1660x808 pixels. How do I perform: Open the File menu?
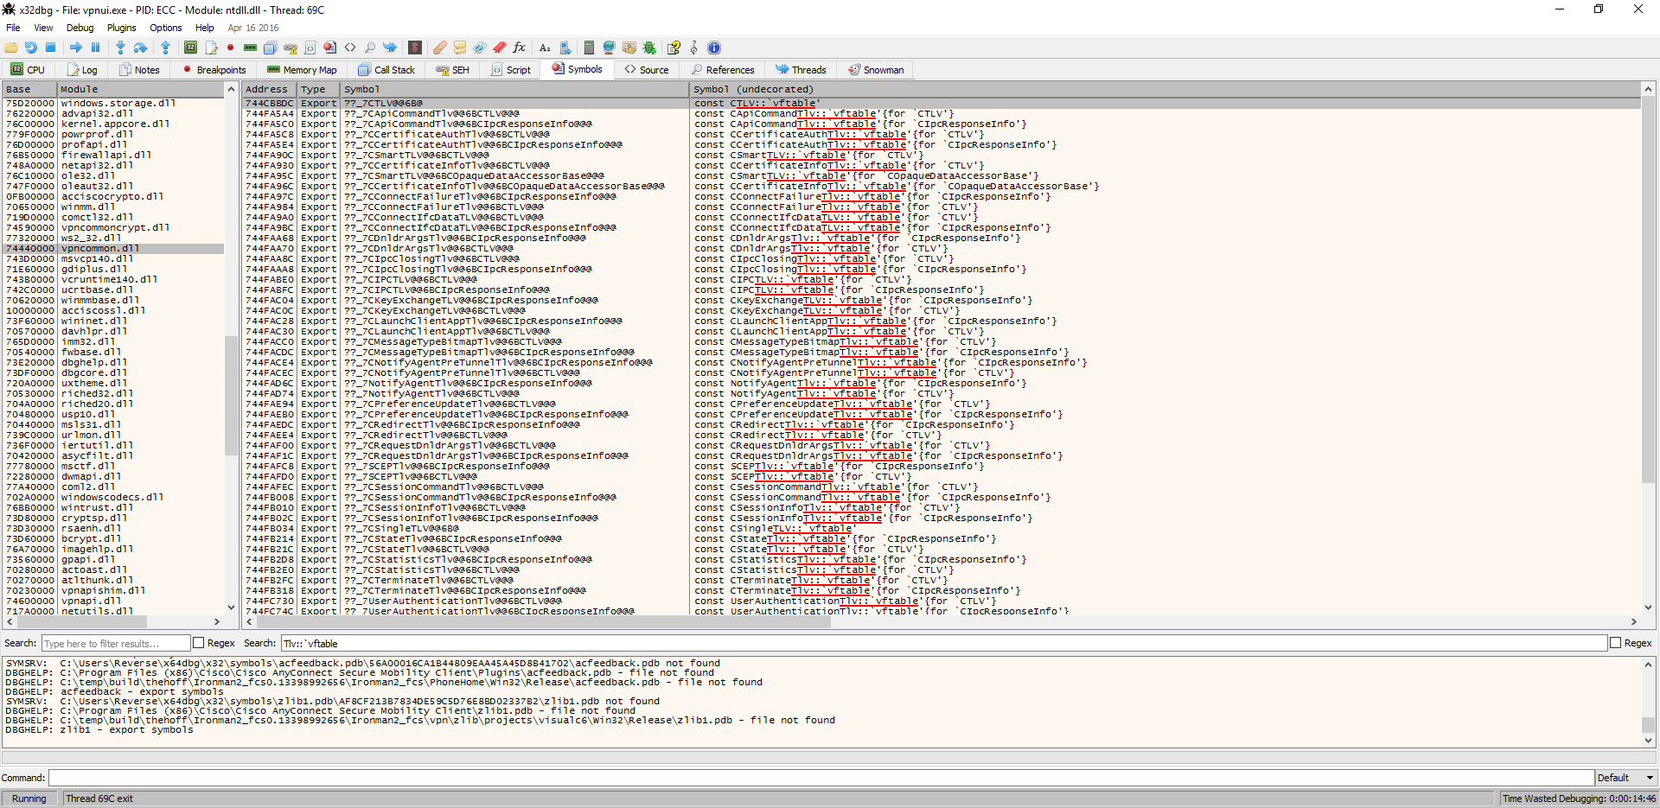point(13,28)
